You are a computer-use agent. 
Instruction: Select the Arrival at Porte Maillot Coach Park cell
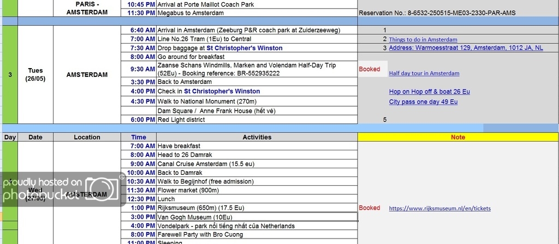257,4
